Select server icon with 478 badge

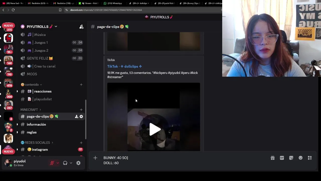pos(8,82)
